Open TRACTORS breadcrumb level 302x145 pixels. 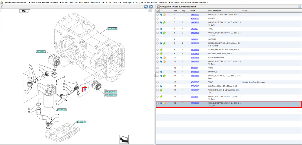[36, 3]
